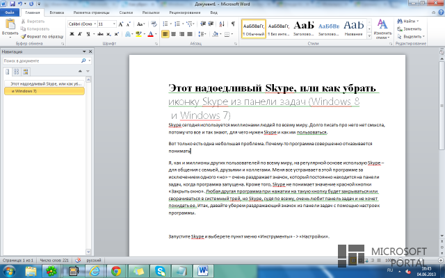Toggle underline Ч formatting
This screenshot has height=278, width=445.
tap(88, 34)
